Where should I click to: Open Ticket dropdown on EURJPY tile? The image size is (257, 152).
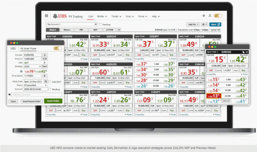click(172, 115)
